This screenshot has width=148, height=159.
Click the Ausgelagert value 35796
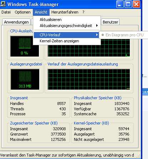point(124,134)
